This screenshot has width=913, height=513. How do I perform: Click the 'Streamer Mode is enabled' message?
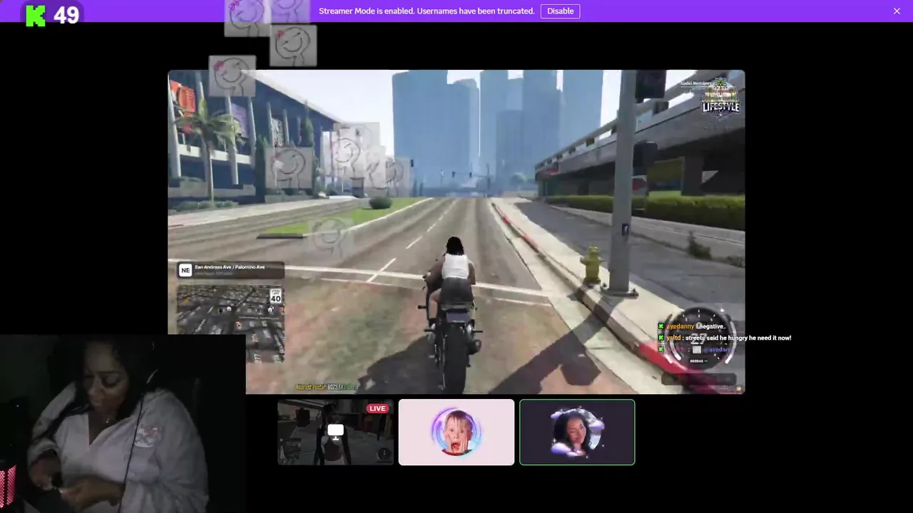point(427,11)
